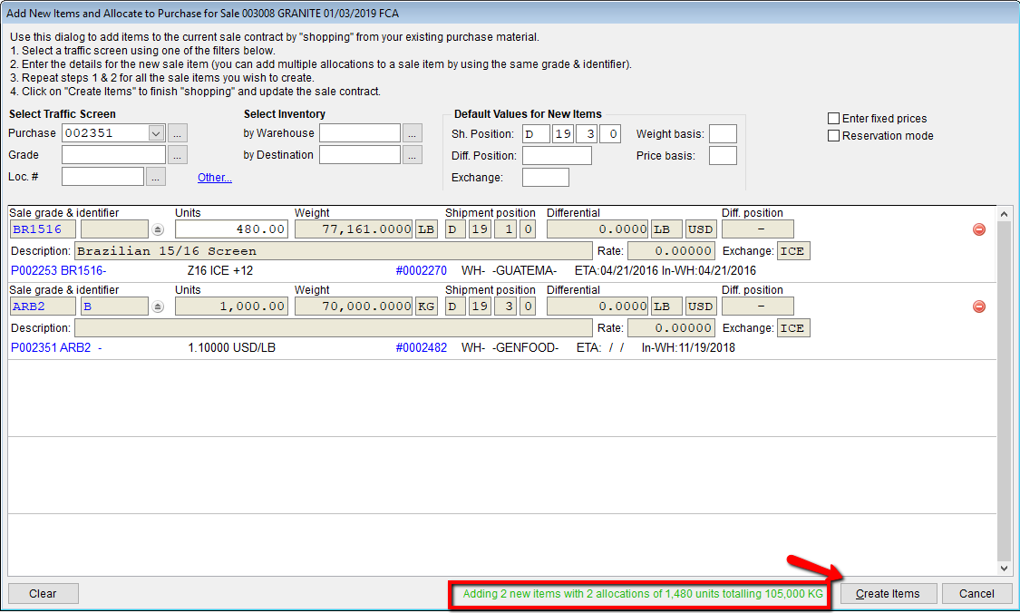This screenshot has width=1020, height=613.
Task: Click the Units field showing 480.00
Action: click(x=231, y=229)
